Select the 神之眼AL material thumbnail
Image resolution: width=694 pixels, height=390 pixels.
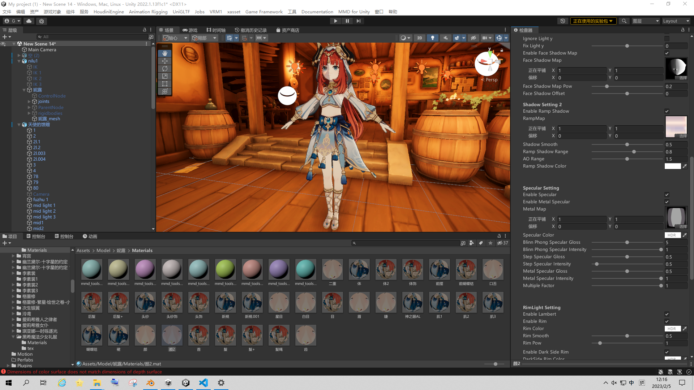[x=413, y=302]
